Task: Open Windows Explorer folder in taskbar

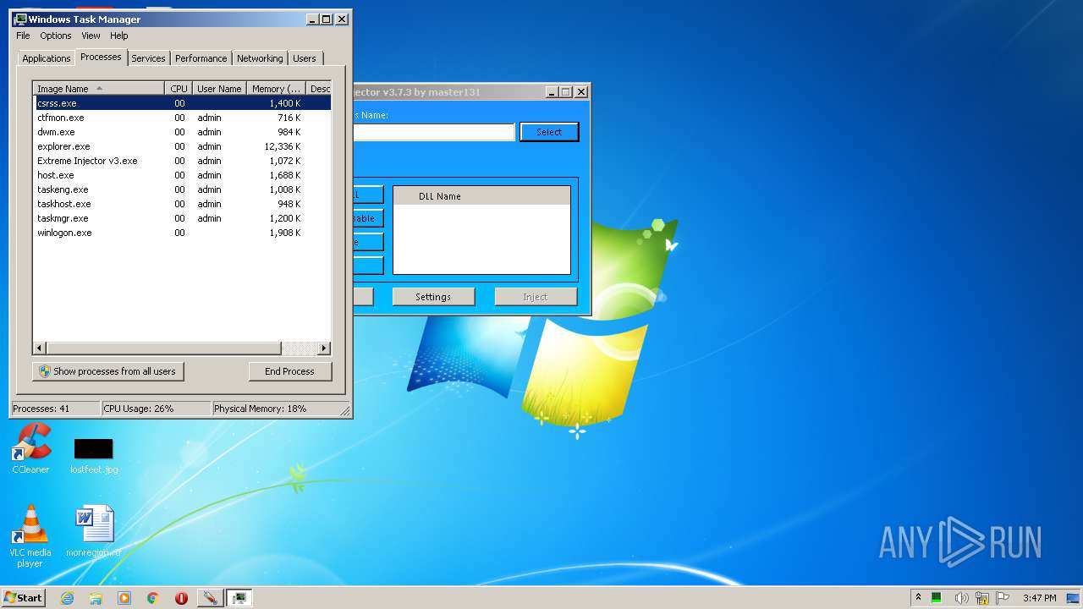Action: 96,598
